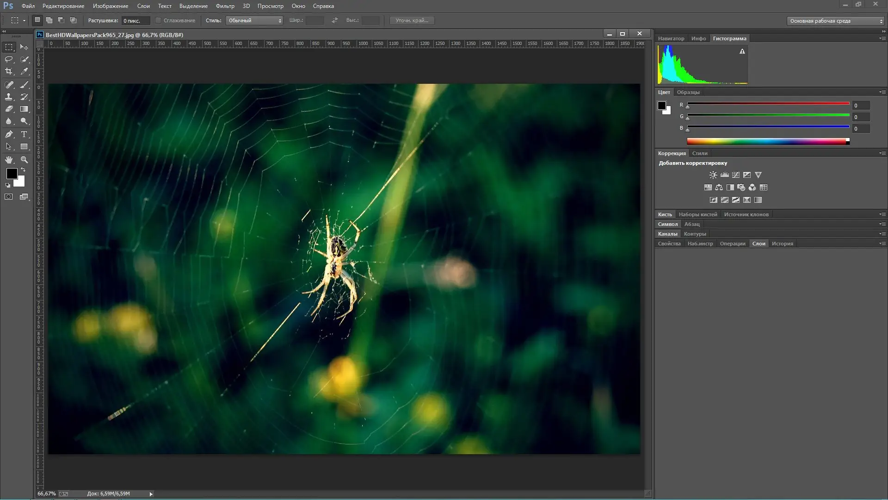Add a Brightness/Contrast adjustment
This screenshot has height=500, width=888.
[713, 175]
